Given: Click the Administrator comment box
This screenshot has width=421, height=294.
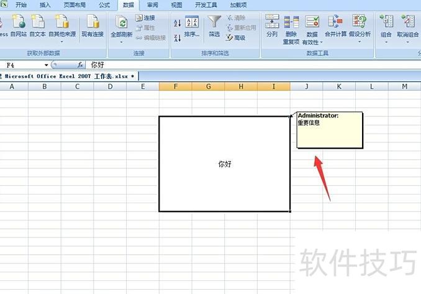Looking at the screenshot, I should tap(330, 130).
